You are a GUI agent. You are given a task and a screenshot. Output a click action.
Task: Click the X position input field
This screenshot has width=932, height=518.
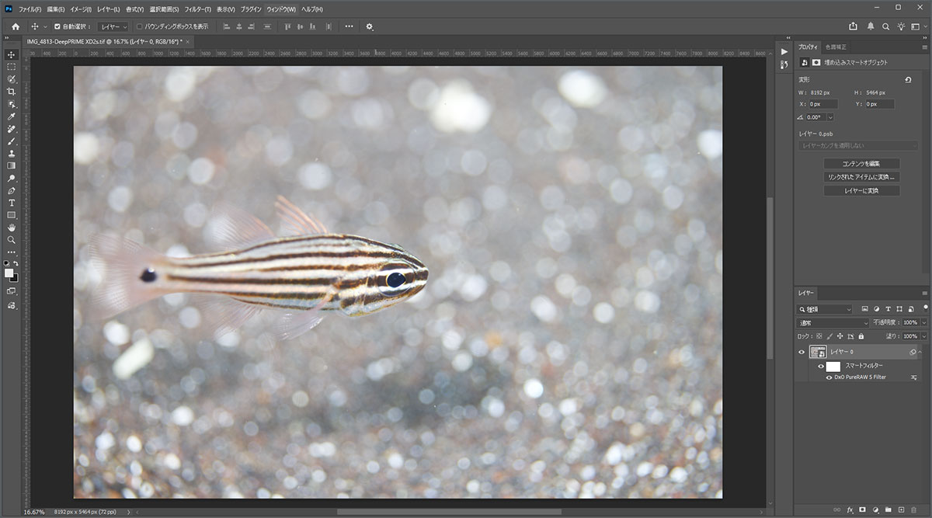pos(822,103)
